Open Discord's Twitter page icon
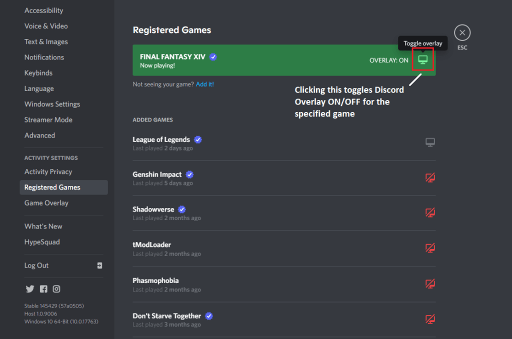 pyautogui.click(x=29, y=289)
